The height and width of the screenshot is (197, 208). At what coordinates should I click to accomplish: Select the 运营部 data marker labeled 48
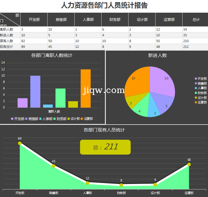click(189, 164)
